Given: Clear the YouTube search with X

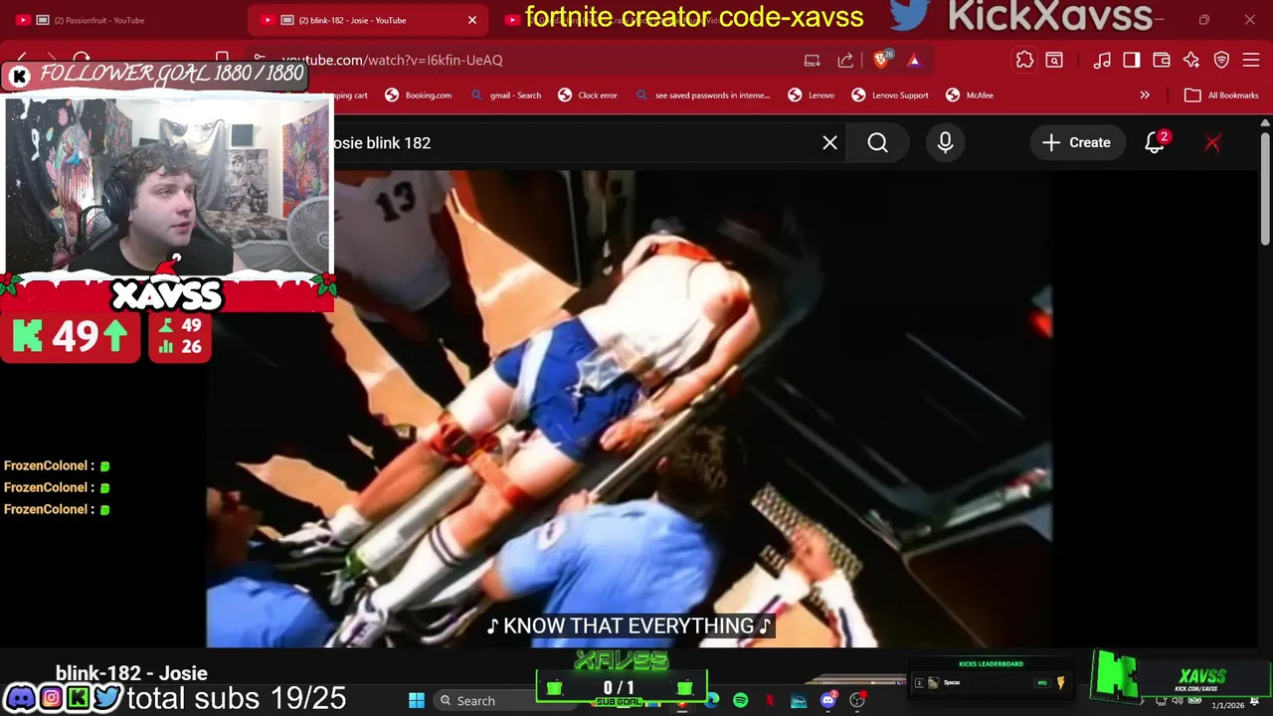Looking at the screenshot, I should (829, 143).
